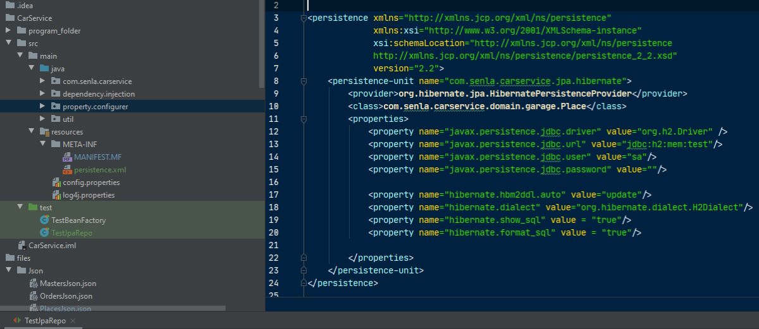Expand the com.senla.carservice package arrow
The height and width of the screenshot is (329, 759).
(x=42, y=81)
